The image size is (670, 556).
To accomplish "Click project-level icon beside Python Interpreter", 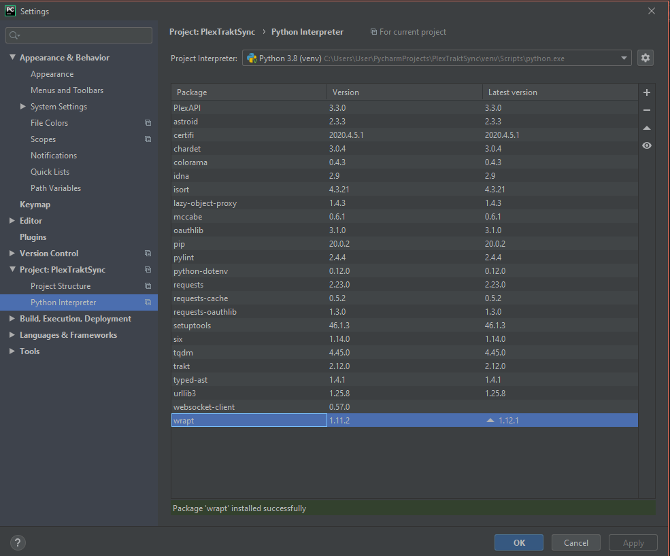I will (148, 302).
